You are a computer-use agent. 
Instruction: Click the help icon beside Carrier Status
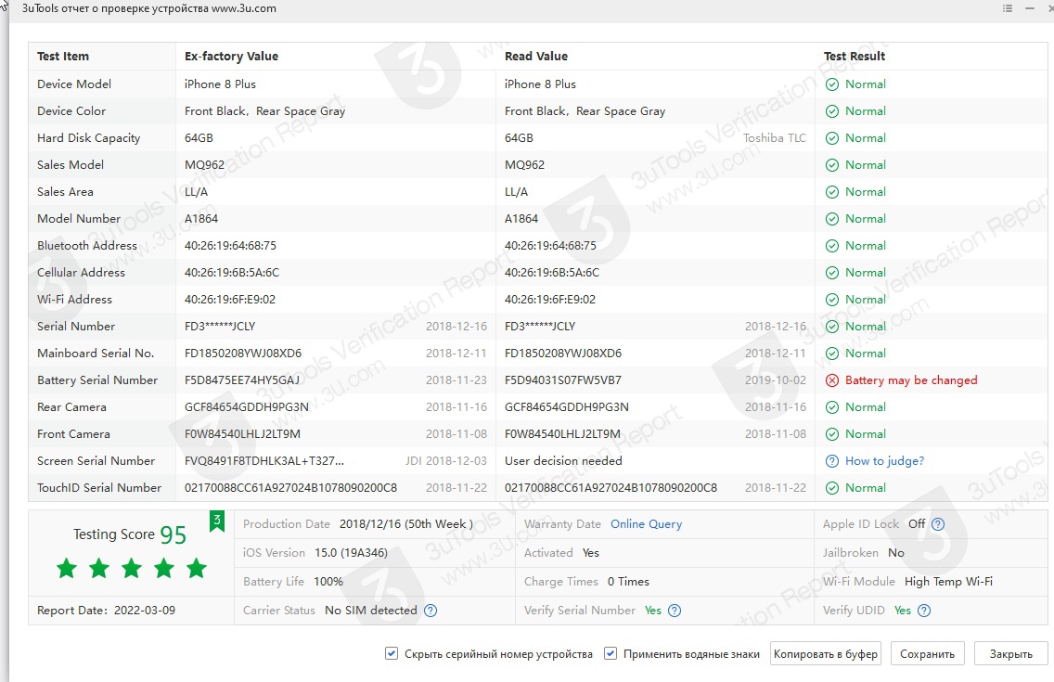(431, 611)
